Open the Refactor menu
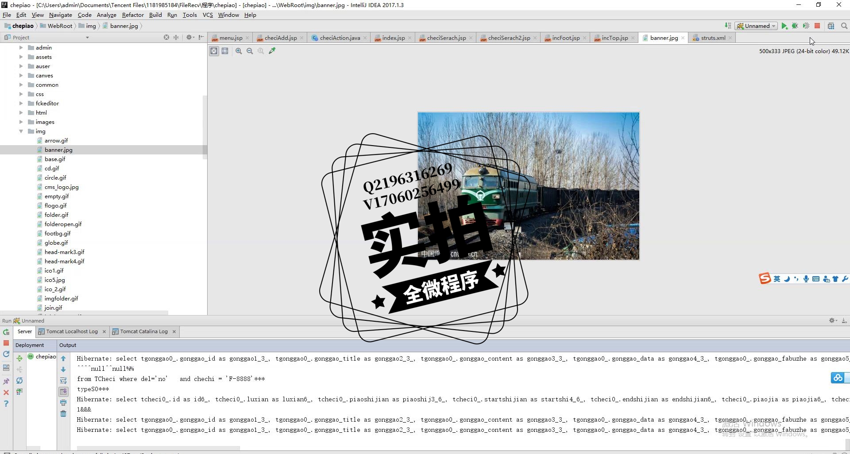Viewport: 850px width, 454px height. pyautogui.click(x=133, y=15)
